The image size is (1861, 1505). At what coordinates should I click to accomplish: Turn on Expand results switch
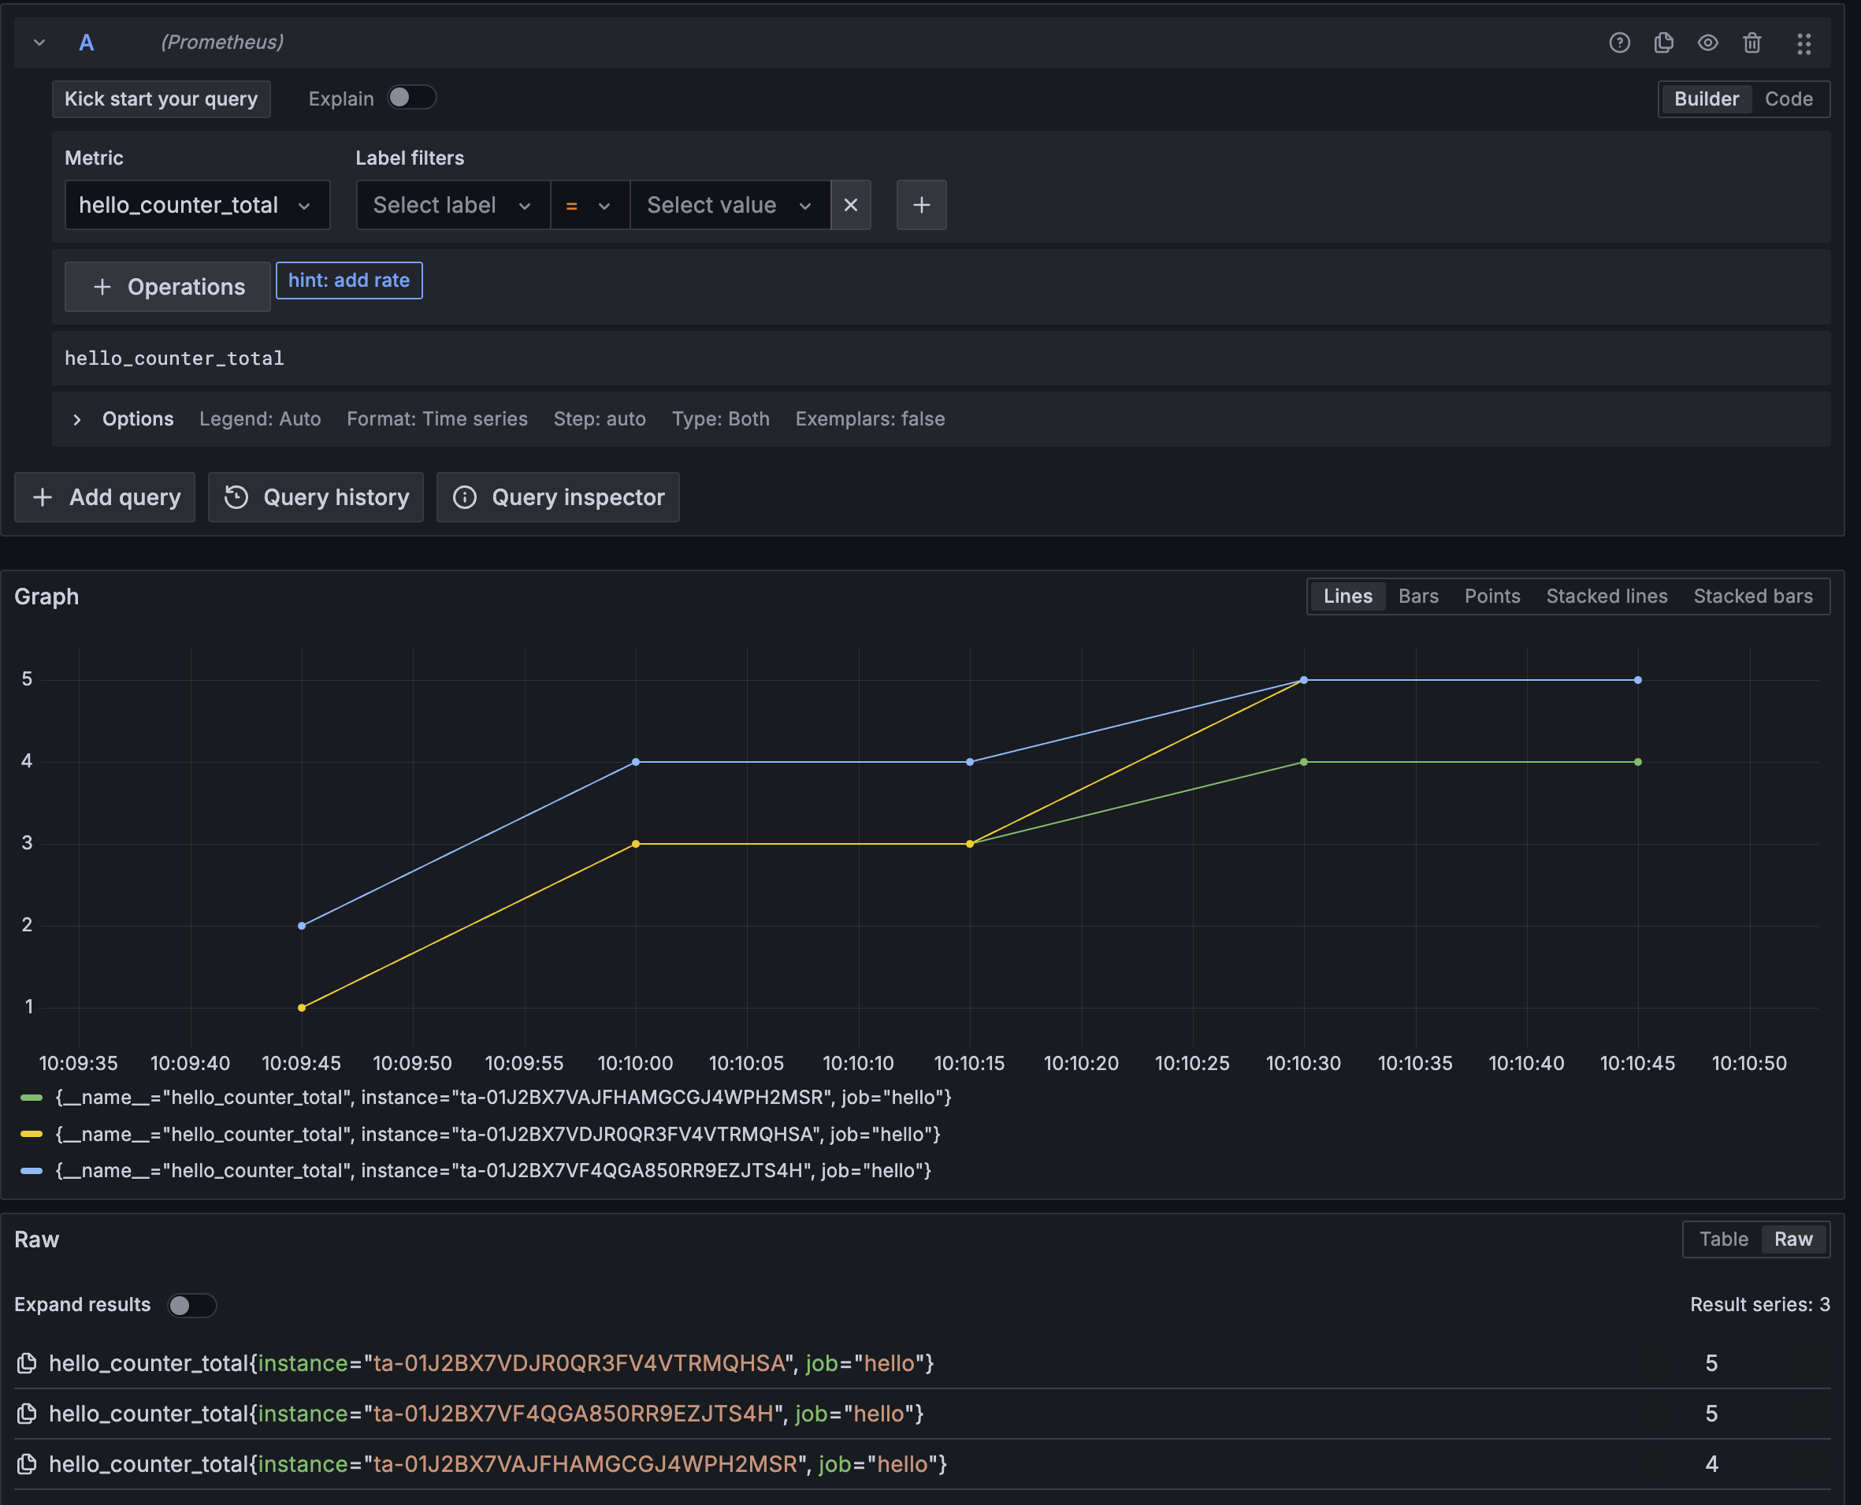pyautogui.click(x=191, y=1305)
